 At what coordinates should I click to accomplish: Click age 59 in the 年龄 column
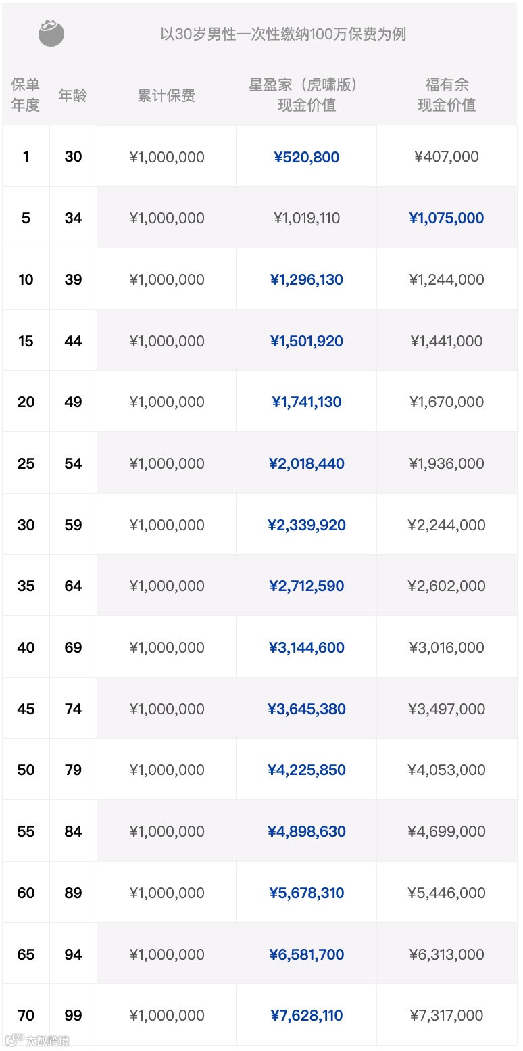[x=73, y=525]
